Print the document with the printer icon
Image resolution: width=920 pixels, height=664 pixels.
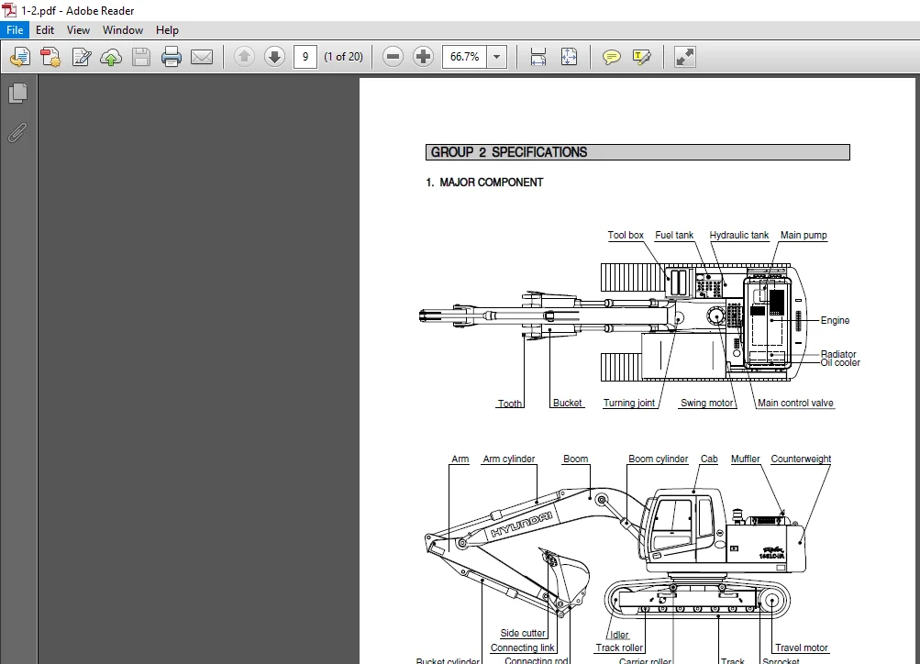coord(172,57)
